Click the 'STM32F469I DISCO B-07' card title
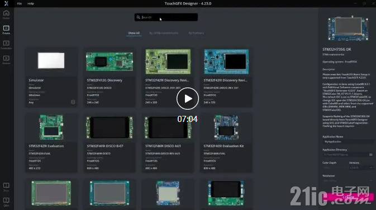376x210 pixels. (105, 146)
